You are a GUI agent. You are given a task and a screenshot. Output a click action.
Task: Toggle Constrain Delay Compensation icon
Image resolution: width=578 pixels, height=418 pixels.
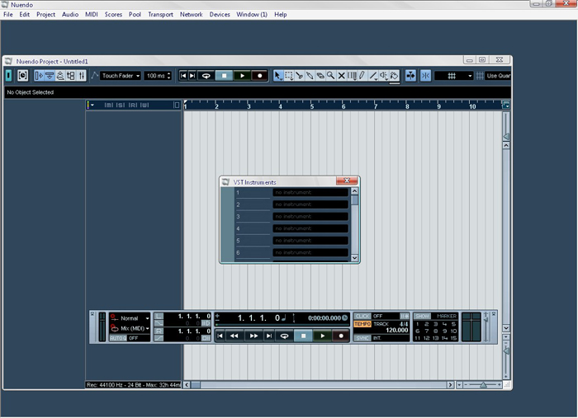point(22,76)
